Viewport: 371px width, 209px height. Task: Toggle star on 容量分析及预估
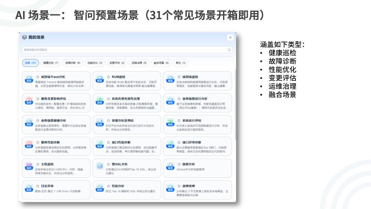[x=108, y=120]
